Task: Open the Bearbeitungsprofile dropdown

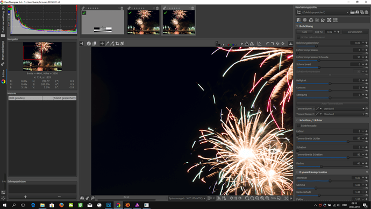Action: click(x=325, y=12)
